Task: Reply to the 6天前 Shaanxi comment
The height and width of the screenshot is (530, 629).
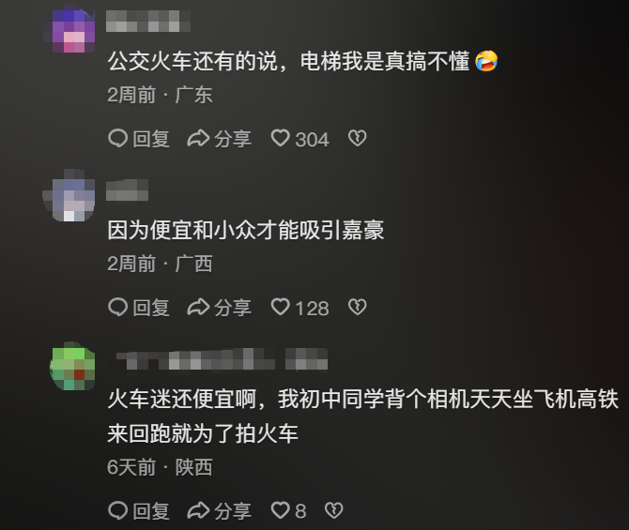Action: 139,510
